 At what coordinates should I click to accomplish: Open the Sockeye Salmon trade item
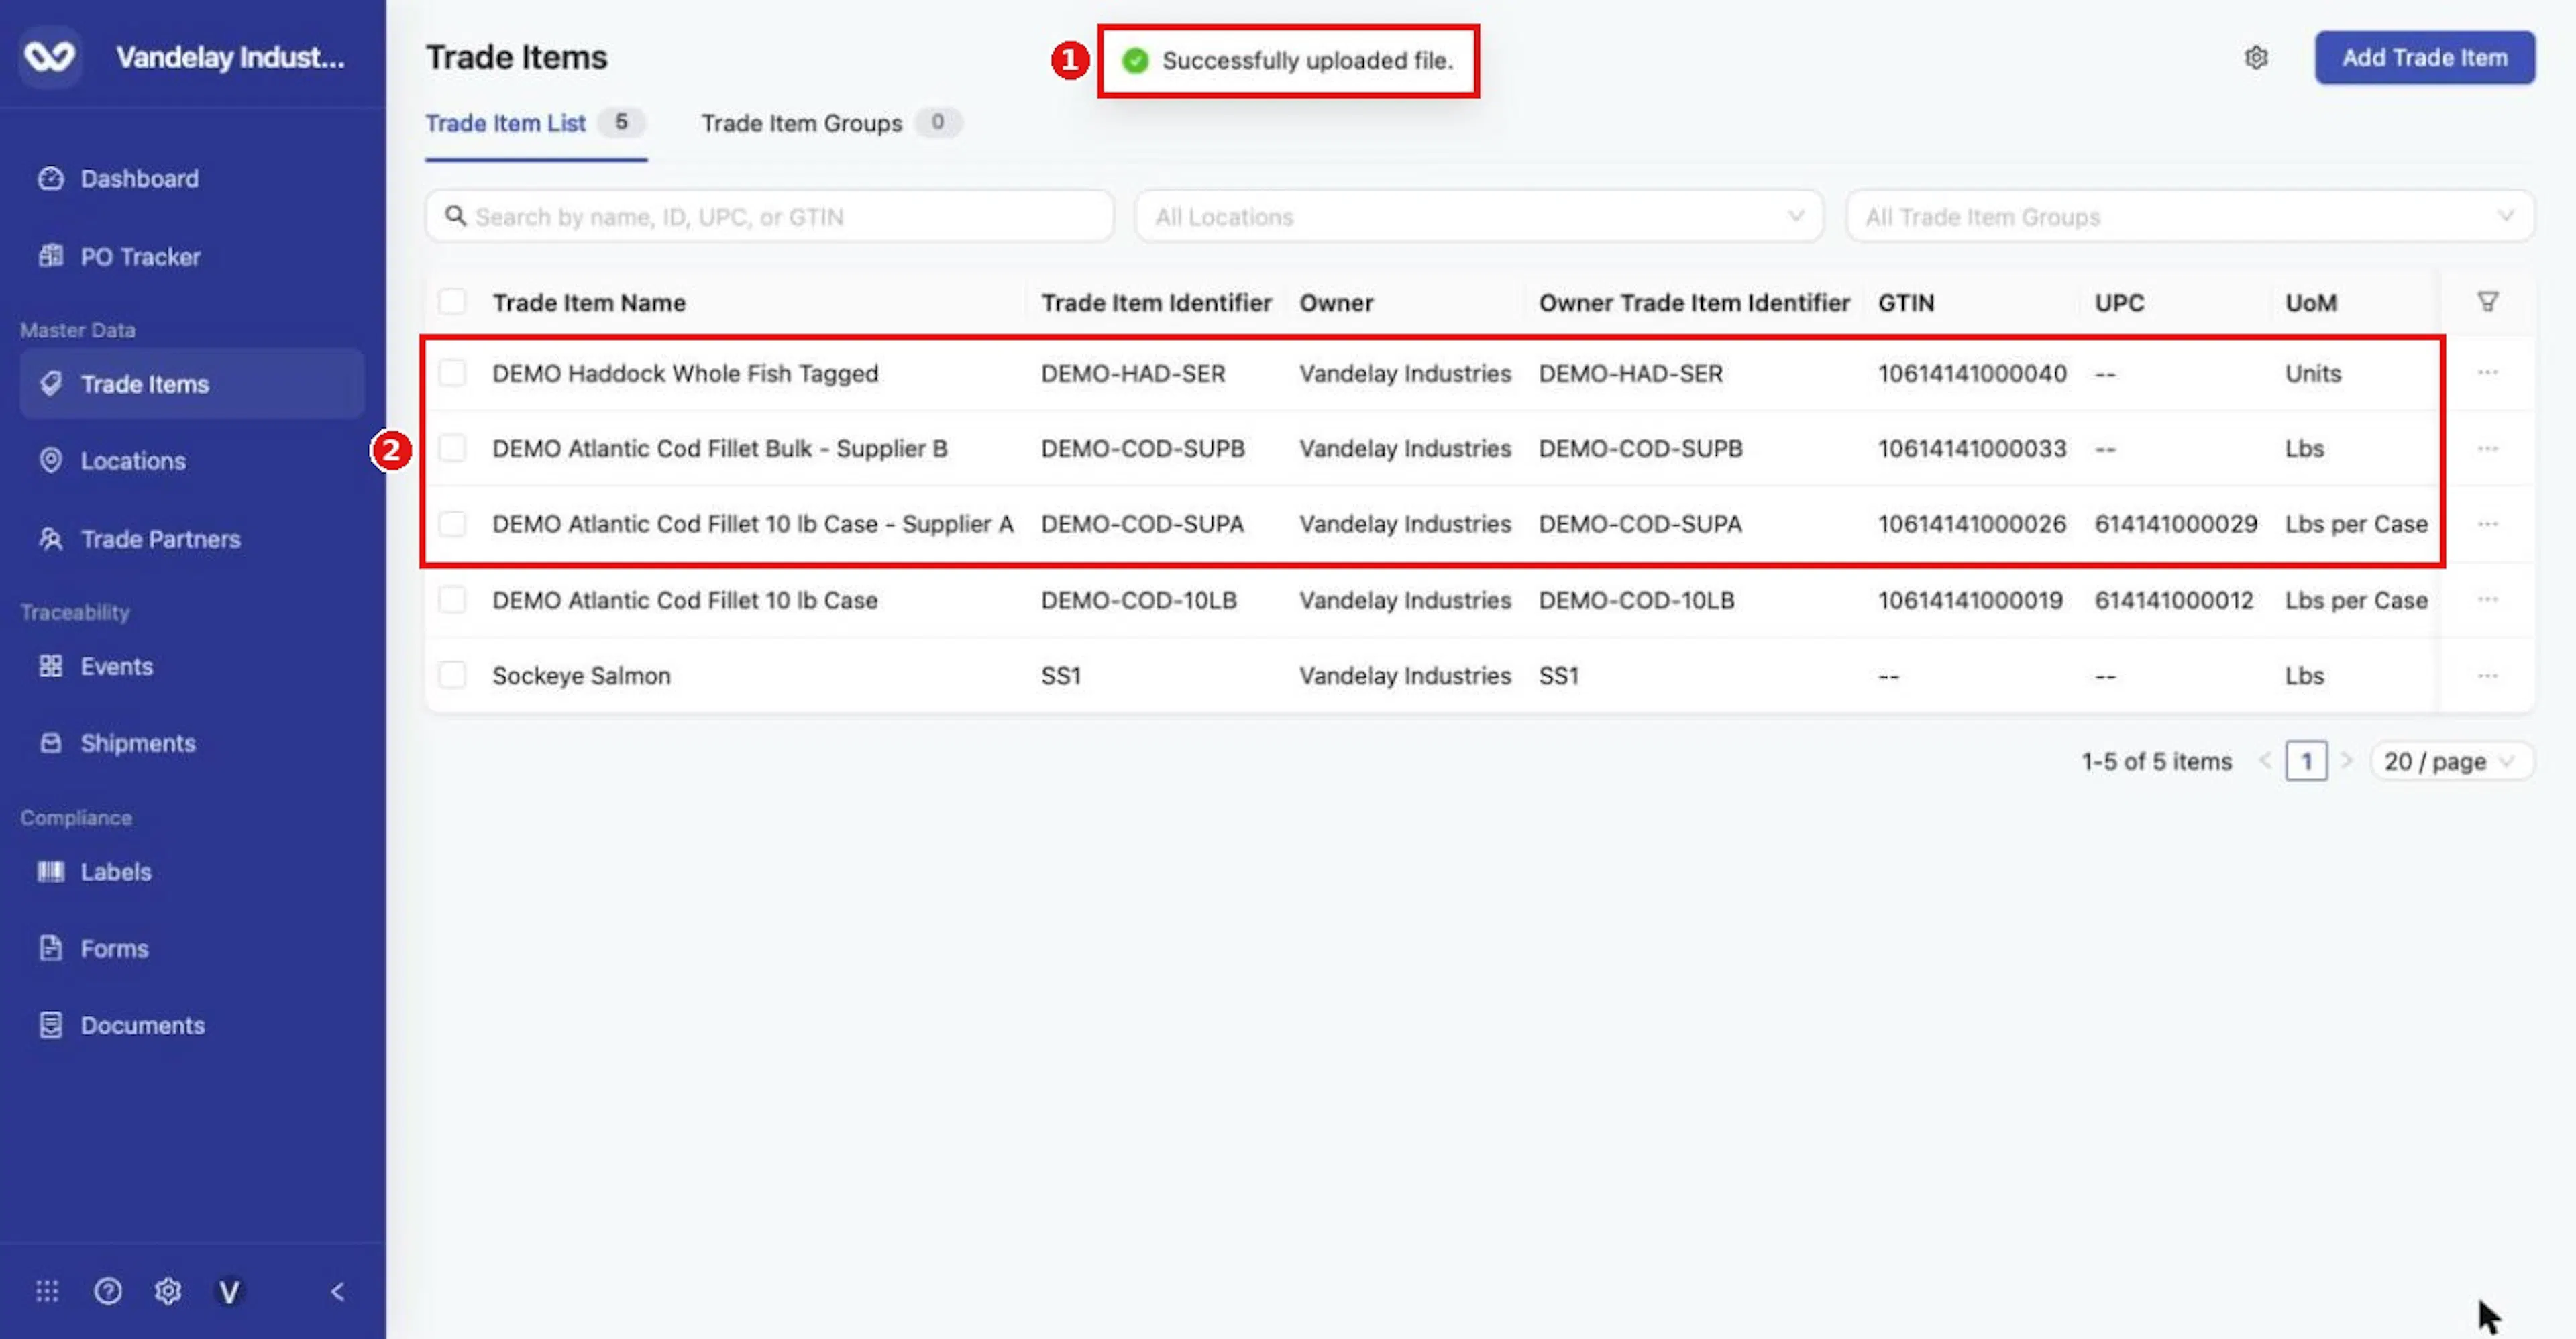pyautogui.click(x=581, y=675)
